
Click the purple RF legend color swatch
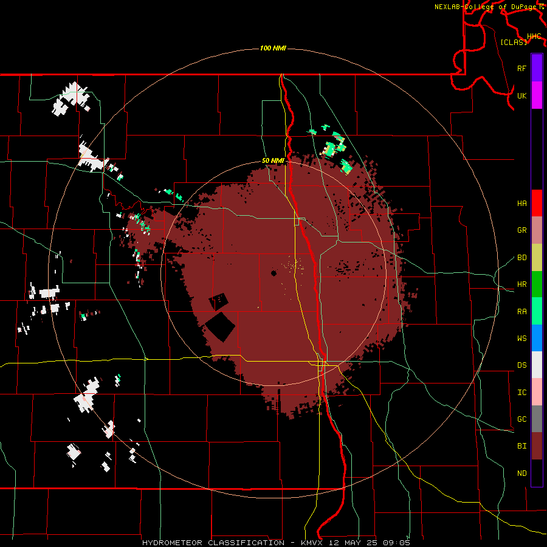pyautogui.click(x=537, y=68)
